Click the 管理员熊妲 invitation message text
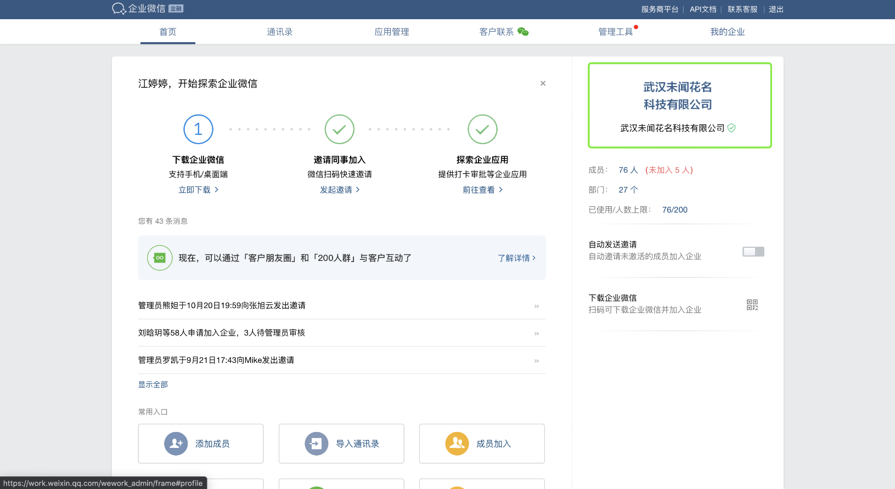The height and width of the screenshot is (489, 895). click(x=222, y=305)
